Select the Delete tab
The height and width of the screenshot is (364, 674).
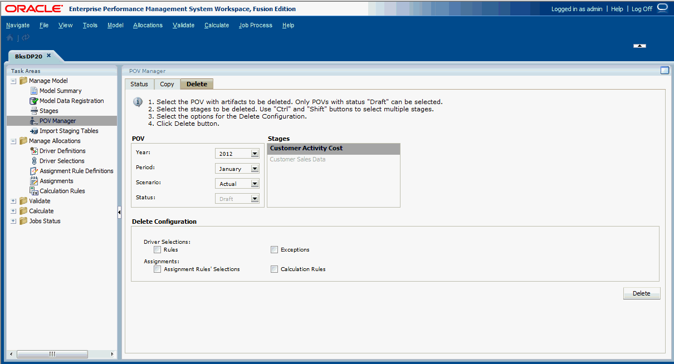[197, 84]
